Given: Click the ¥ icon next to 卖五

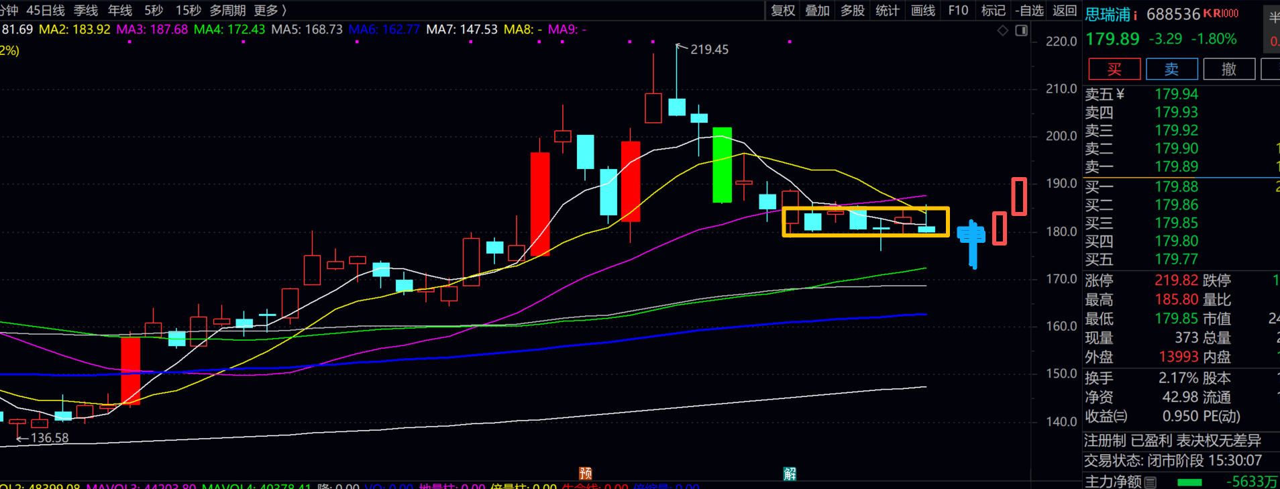Looking at the screenshot, I should 1119,95.
